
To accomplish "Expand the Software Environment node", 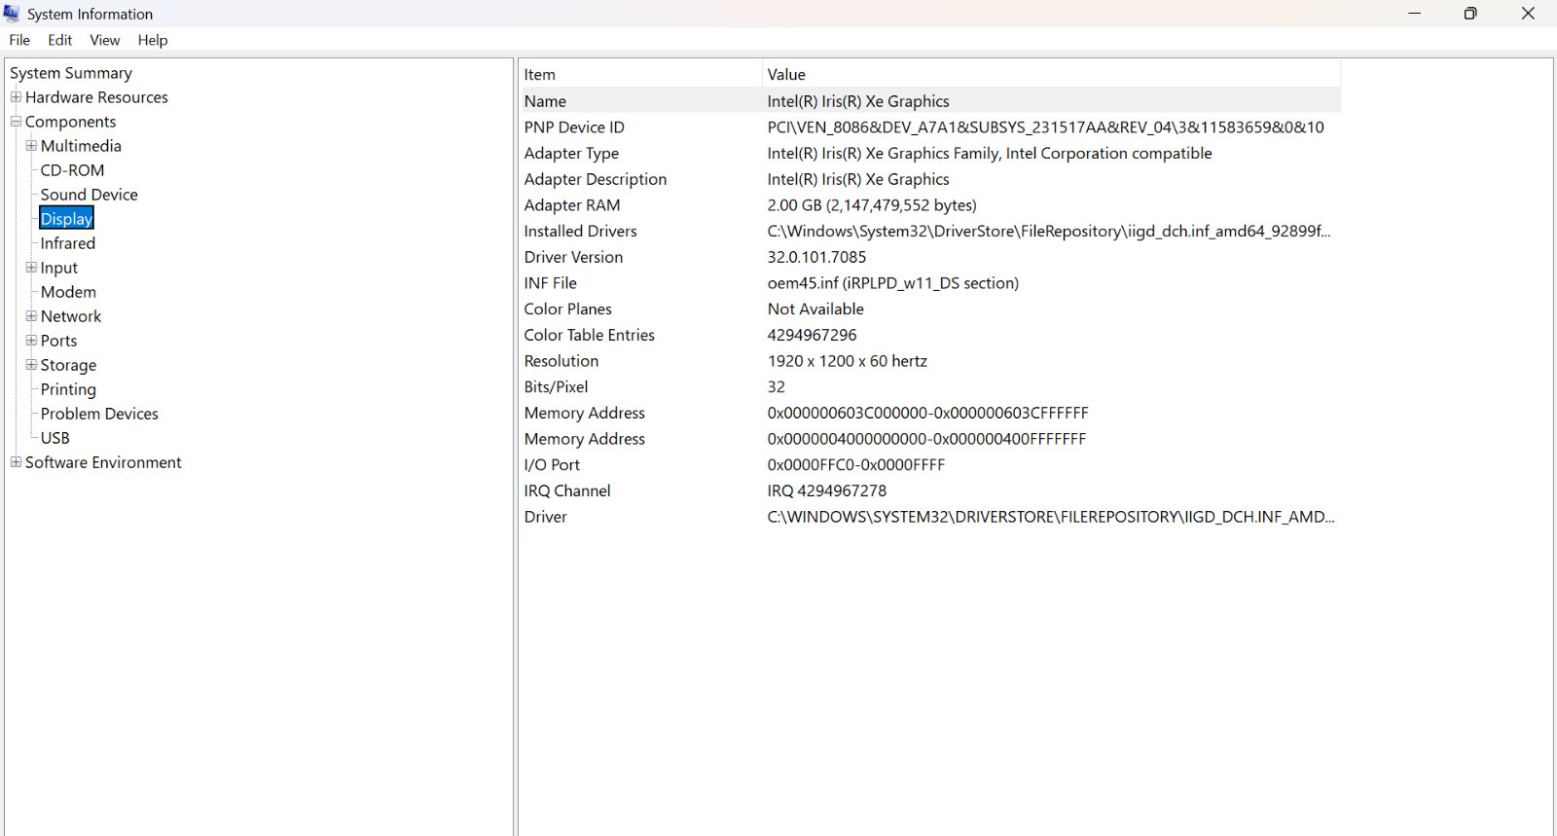I will pyautogui.click(x=16, y=462).
